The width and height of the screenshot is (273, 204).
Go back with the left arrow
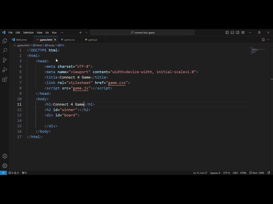(81, 32)
